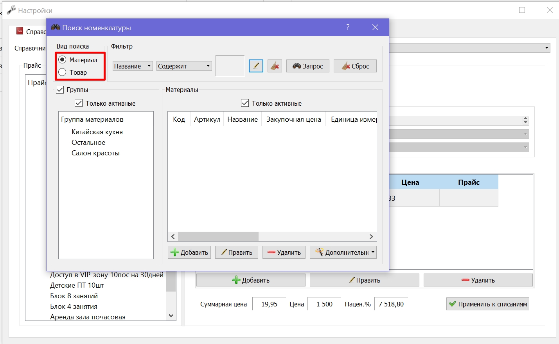Click the horizontal scrollbar in materials table
Image resolution: width=559 pixels, height=344 pixels.
(x=272, y=236)
